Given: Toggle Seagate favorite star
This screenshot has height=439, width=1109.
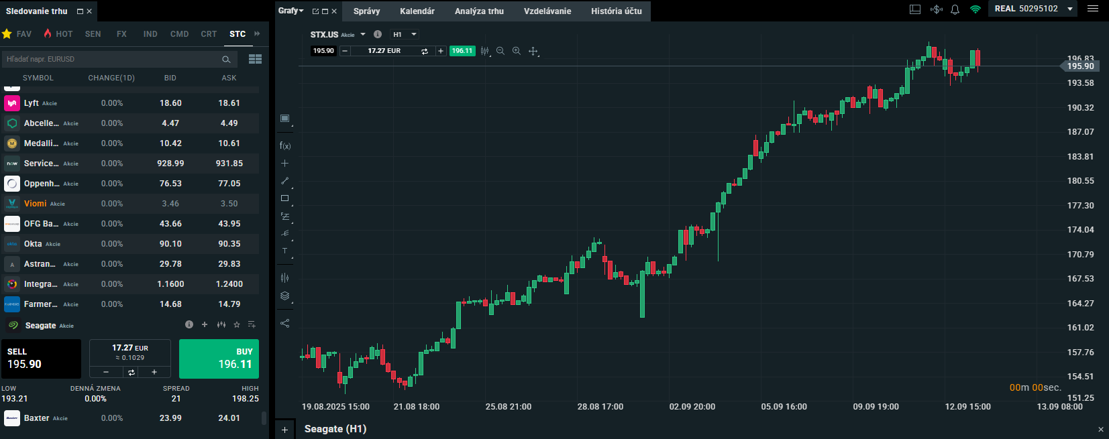Looking at the screenshot, I should (237, 325).
